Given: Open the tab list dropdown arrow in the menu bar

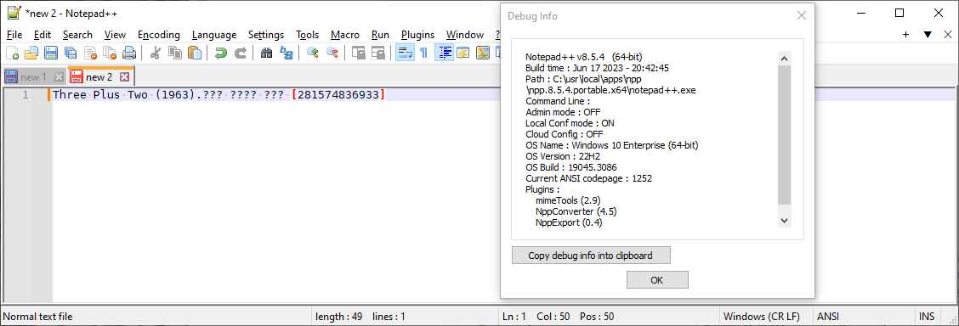Looking at the screenshot, I should pos(928,35).
